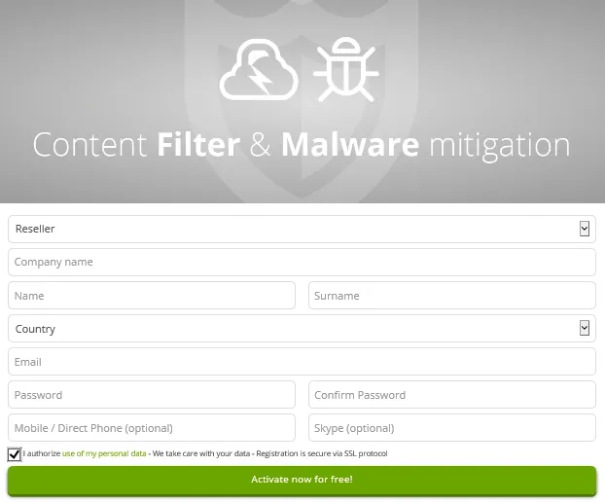Click the Confirm Password field

pyautogui.click(x=452, y=395)
